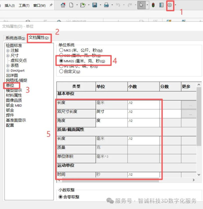The image size is (203, 209).
Task: Undo the last action with Undo icon
Action: pos(118,5)
